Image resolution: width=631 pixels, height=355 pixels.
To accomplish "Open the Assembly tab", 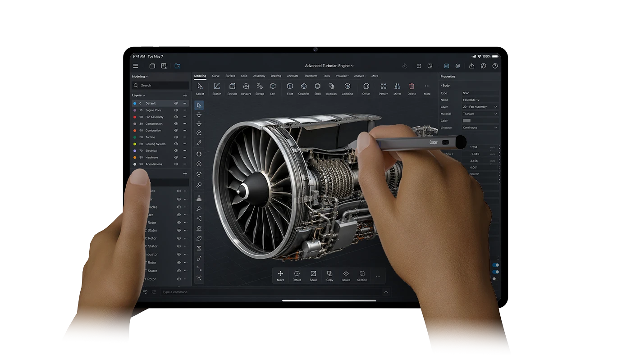I will [x=259, y=76].
